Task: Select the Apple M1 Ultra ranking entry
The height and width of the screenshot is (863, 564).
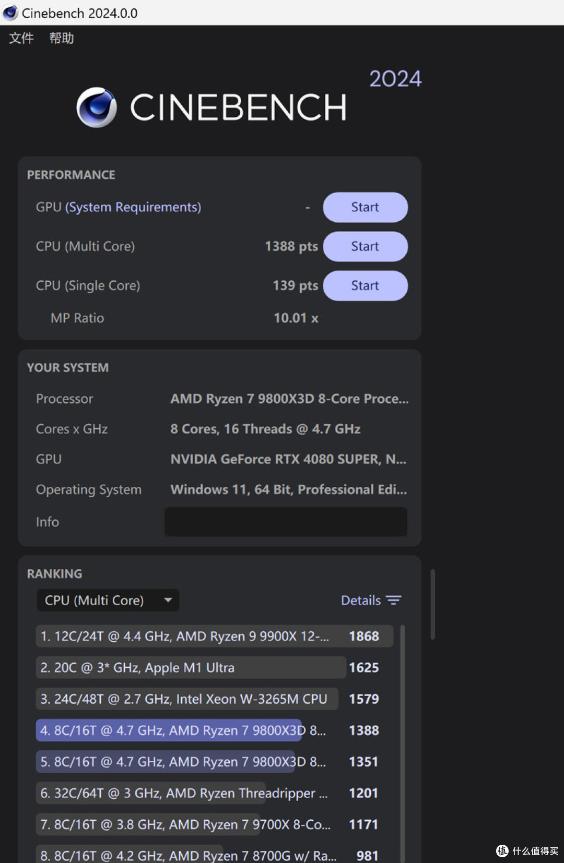Action: pos(190,667)
